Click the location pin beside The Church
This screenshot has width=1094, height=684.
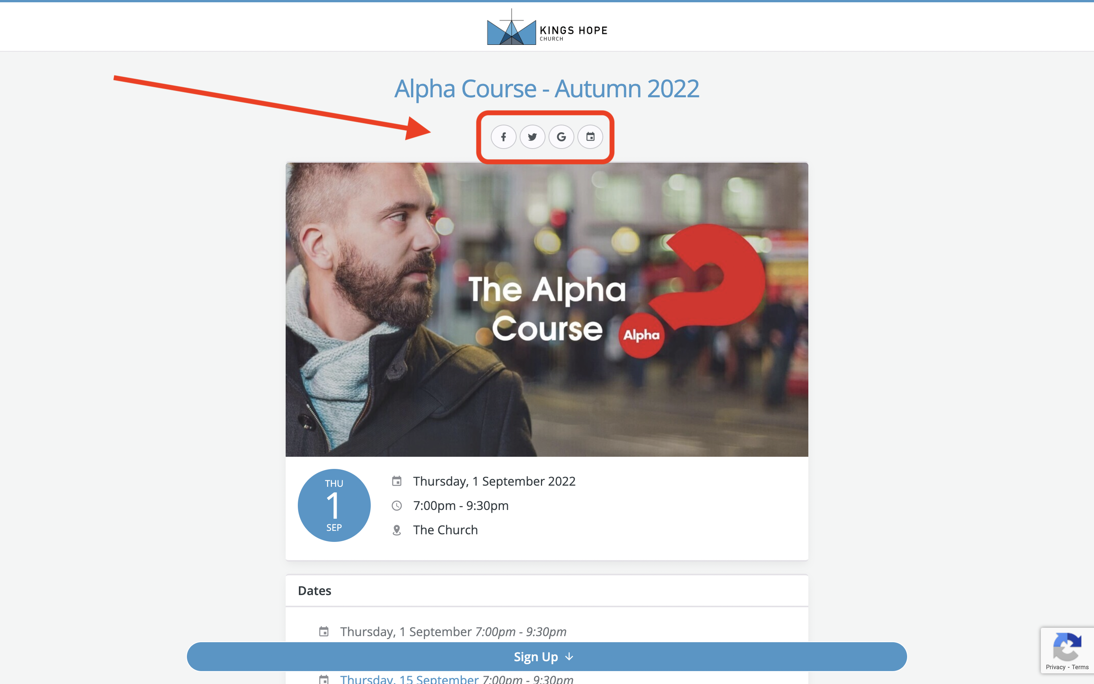click(x=397, y=530)
